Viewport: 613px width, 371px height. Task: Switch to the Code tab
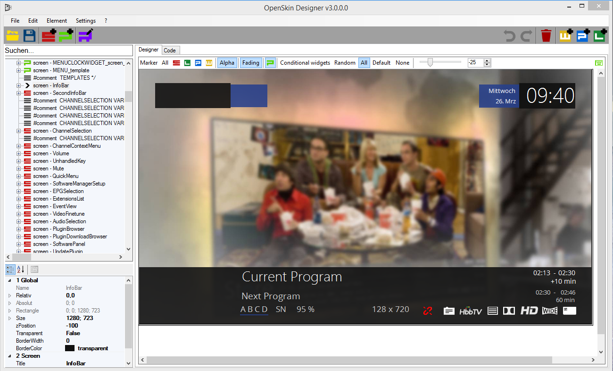(x=170, y=51)
